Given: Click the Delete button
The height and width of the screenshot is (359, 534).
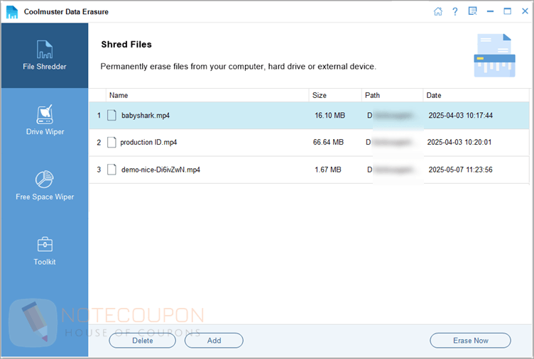Looking at the screenshot, I should click(x=142, y=341).
